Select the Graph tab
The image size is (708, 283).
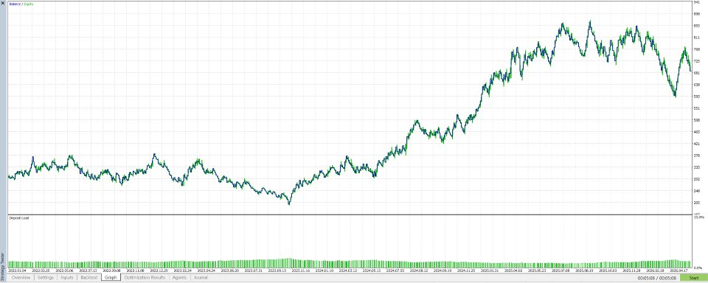[x=111, y=278]
